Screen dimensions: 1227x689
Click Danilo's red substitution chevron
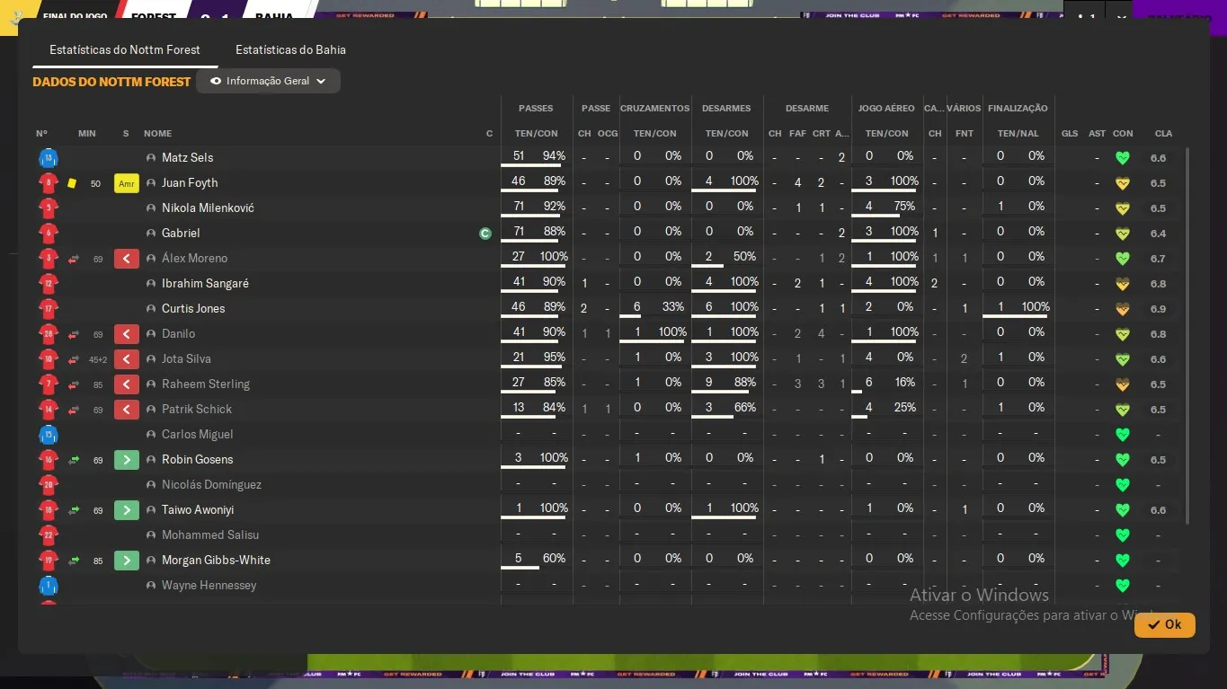[x=127, y=334]
